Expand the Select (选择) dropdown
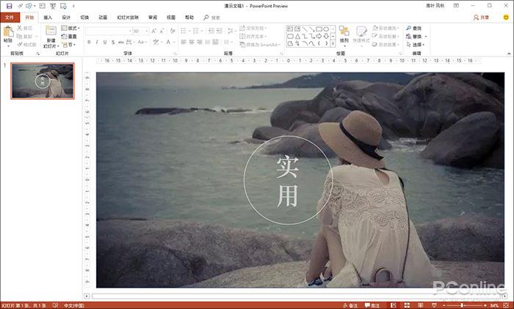Screen dimensions: 514x309 pos(417,45)
